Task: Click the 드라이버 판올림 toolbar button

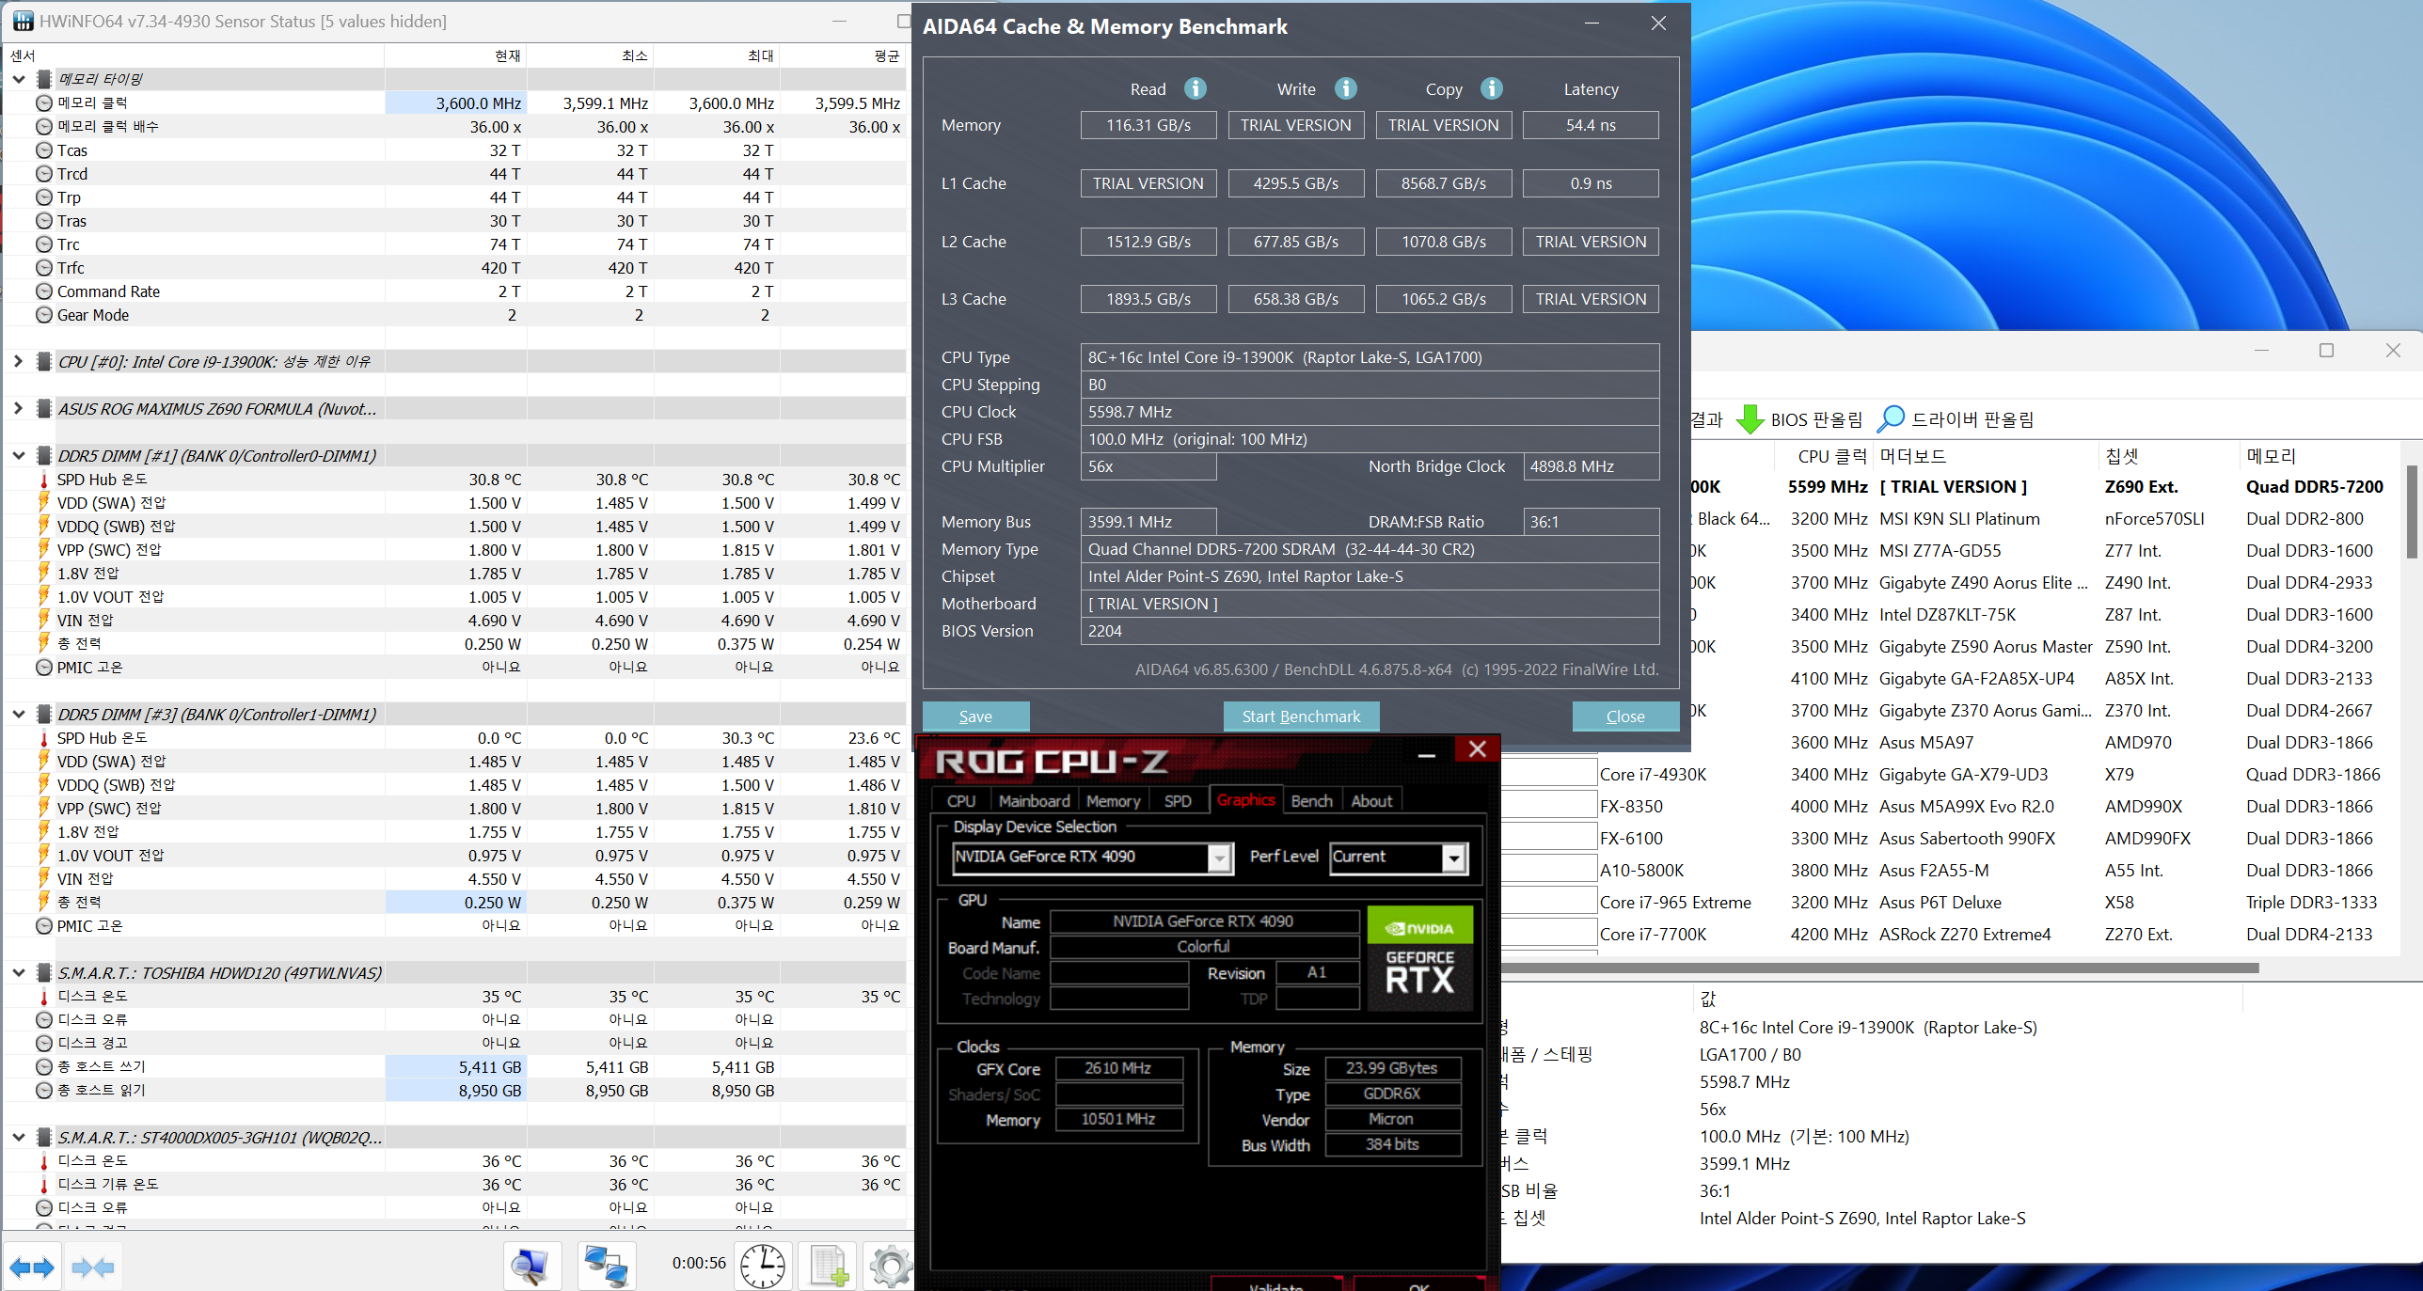Action: pos(1956,419)
